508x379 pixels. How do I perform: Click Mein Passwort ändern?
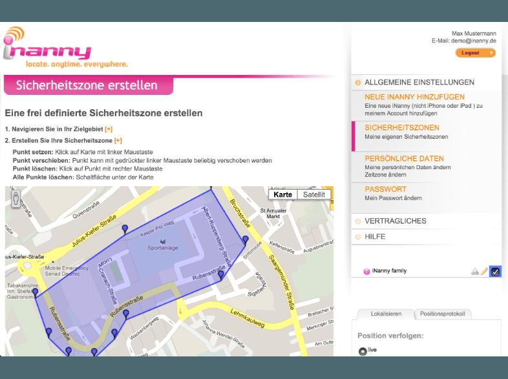tap(393, 198)
